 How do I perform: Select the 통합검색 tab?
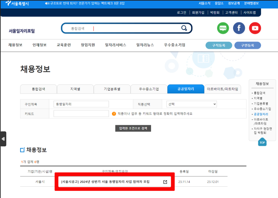click(x=38, y=89)
